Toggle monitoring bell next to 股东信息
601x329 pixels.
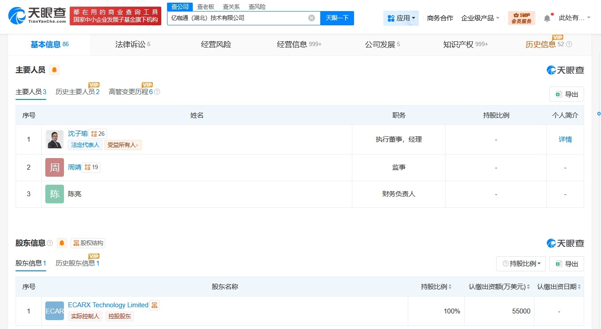62,243
